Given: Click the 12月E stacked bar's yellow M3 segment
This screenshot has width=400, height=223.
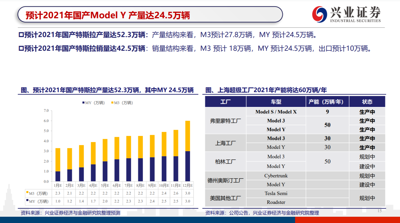Looking at the screenshot, I should click(188, 136).
